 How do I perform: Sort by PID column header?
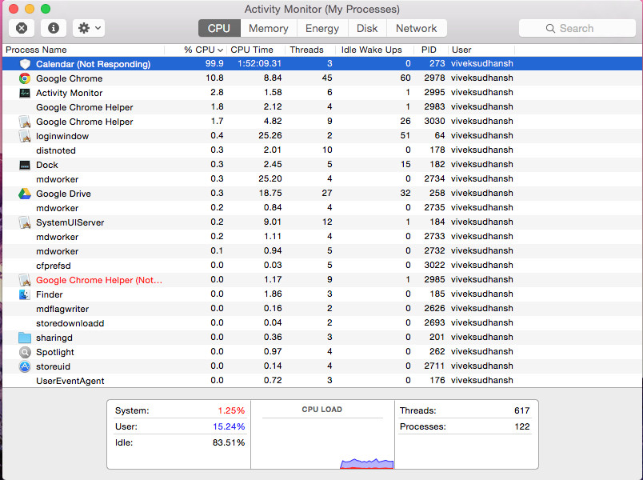pos(430,50)
